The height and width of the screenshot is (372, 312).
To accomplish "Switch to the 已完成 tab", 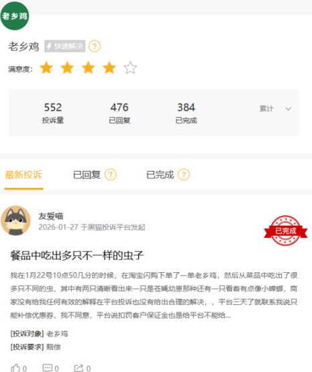I will point(160,175).
